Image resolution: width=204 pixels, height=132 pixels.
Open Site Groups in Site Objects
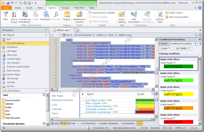(13, 78)
